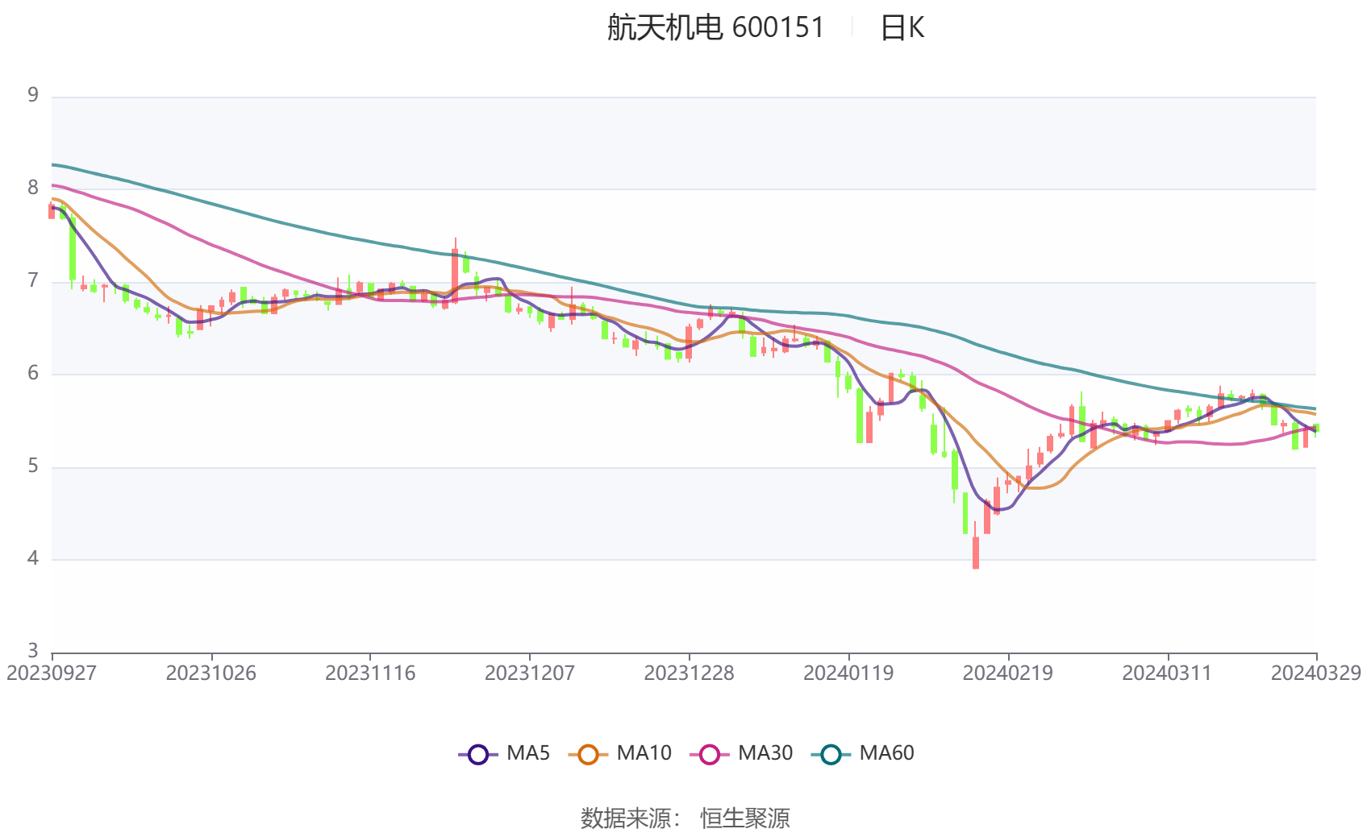Click the y-axis value 9
Screen dimensions: 1371x833
(33, 96)
